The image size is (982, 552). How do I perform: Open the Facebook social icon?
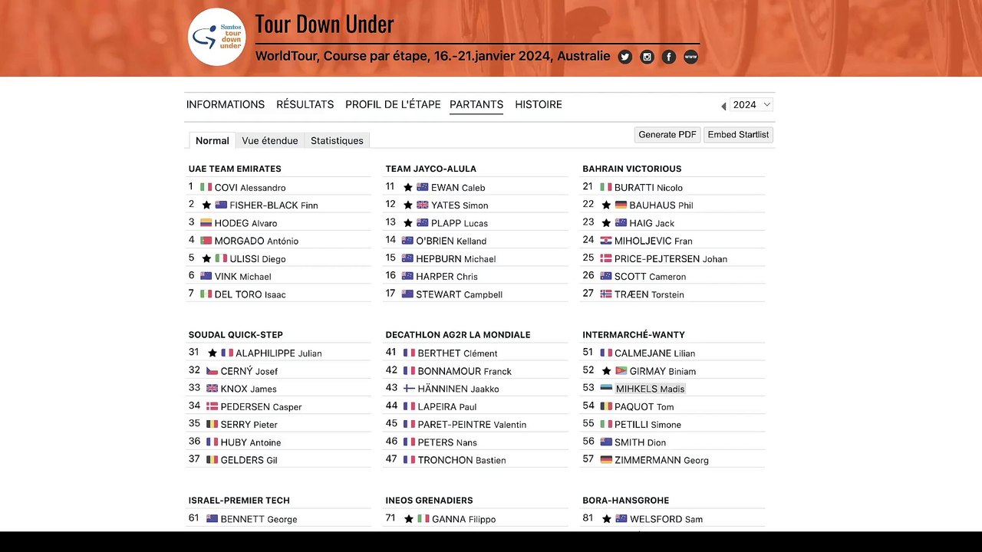point(669,57)
